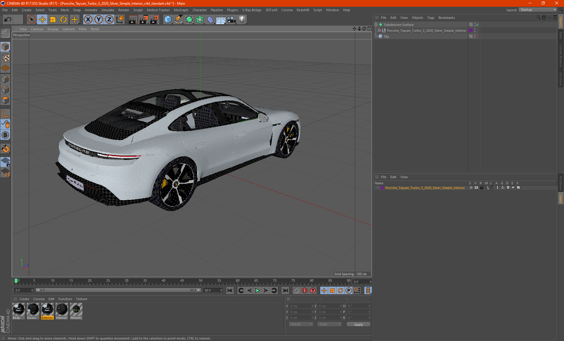Open the MoGraph menu
The image size is (564, 341).
tap(181, 10)
